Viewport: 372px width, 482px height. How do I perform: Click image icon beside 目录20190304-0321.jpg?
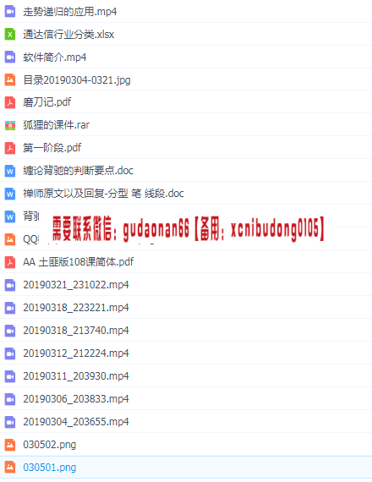tap(10, 80)
